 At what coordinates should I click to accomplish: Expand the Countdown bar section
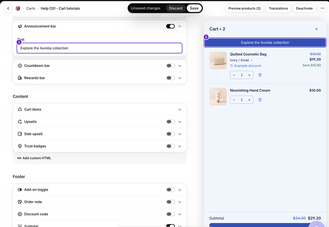click(x=180, y=66)
